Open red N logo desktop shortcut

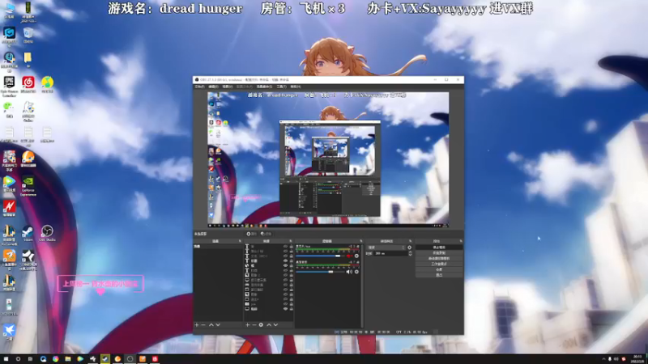tap(9, 209)
